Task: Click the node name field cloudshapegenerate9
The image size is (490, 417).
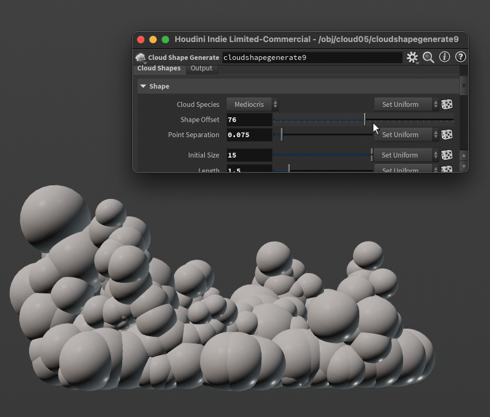Action: click(x=312, y=57)
